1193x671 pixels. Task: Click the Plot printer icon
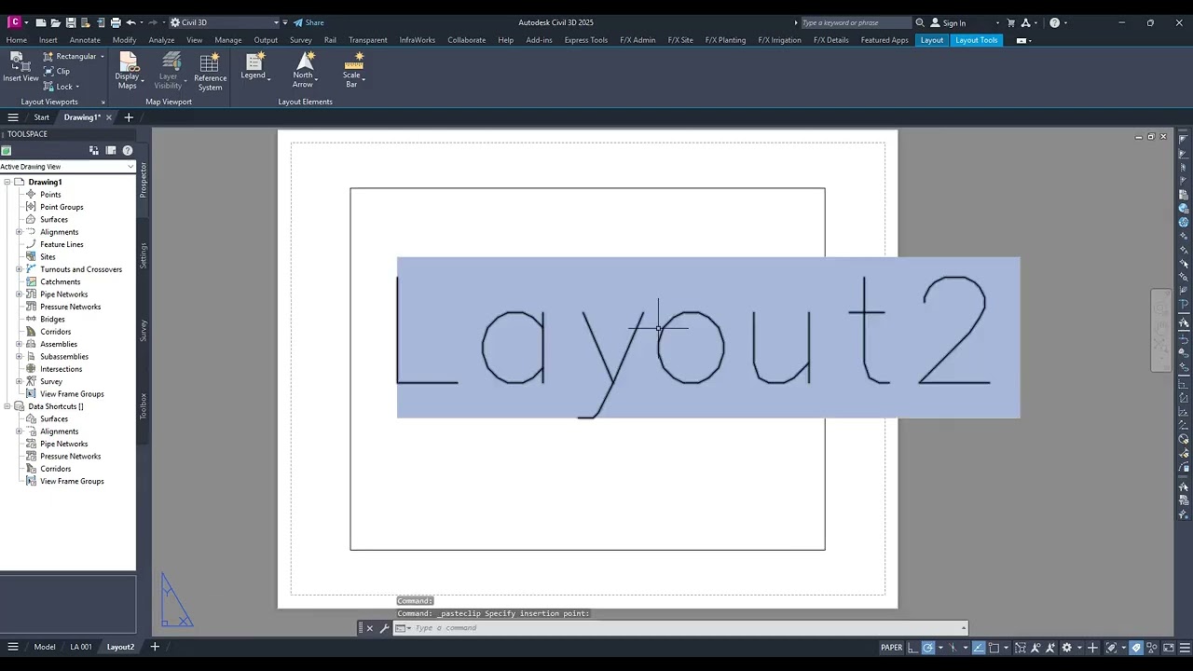point(116,22)
